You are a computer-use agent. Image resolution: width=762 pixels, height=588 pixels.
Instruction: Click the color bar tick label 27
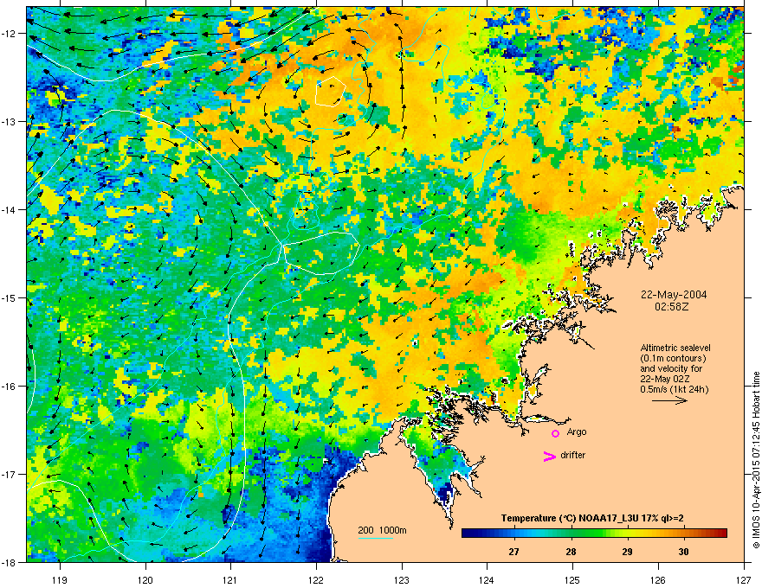tap(513, 552)
